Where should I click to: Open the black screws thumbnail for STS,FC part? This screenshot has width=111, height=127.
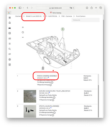30,111
